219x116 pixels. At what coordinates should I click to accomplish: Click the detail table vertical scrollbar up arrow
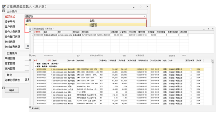click(x=213, y=60)
